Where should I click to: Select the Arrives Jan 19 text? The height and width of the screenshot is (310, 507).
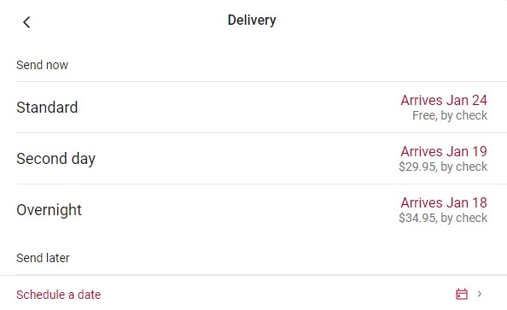coord(444,151)
